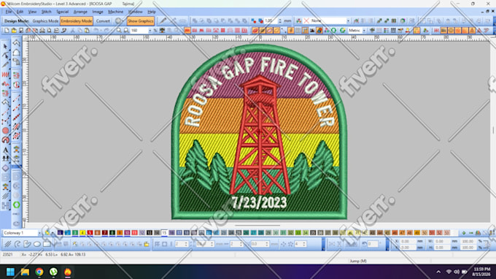
Task: Open the Window menu
Action: tap(136, 12)
